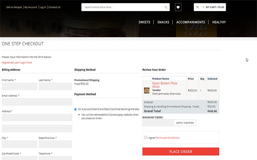Click the Log In link
Image resolution: width=257 pixels, height=160 pixels.
(x=43, y=7)
